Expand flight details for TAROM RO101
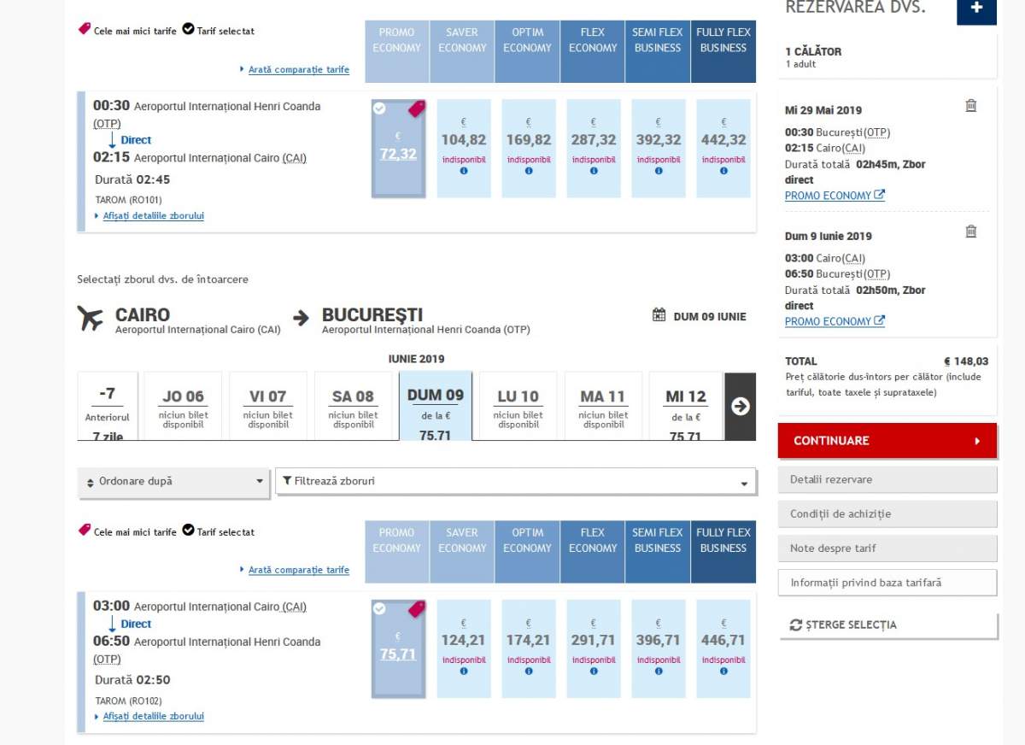Screen dimensions: 1025x745 [x=153, y=216]
